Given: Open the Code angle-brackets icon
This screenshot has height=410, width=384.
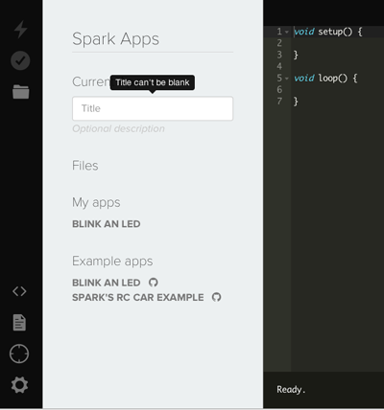Looking at the screenshot, I should (x=19, y=291).
